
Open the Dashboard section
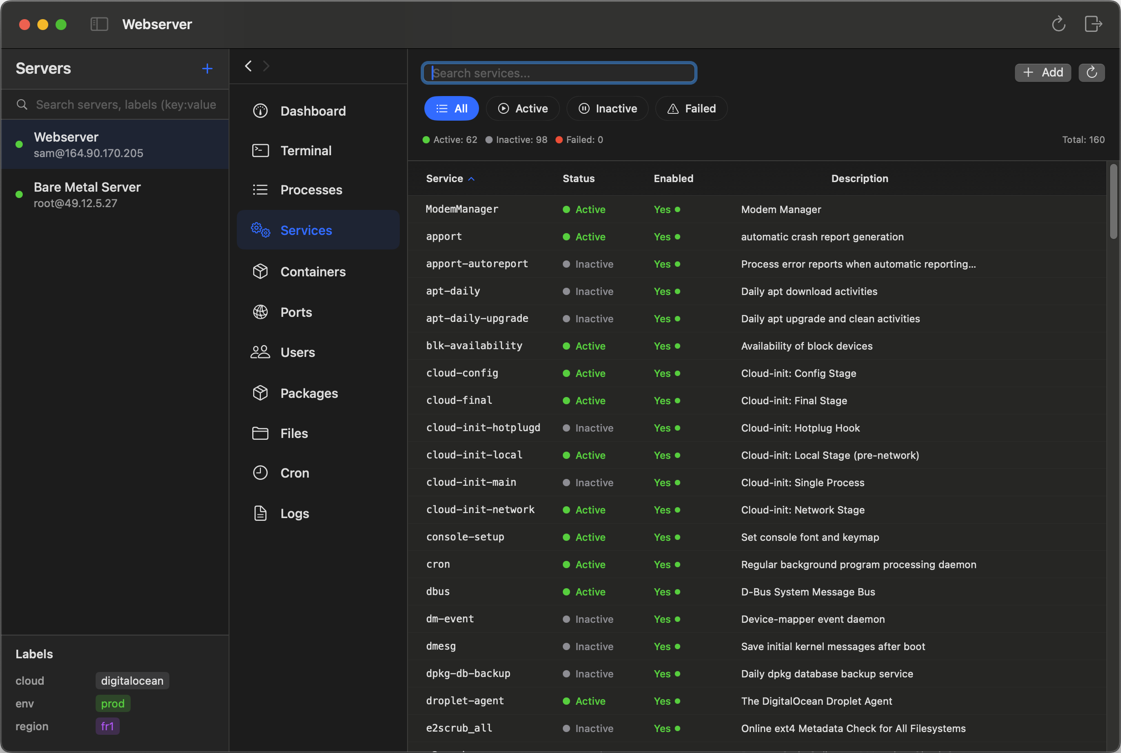(x=318, y=111)
